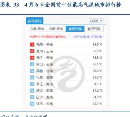Click the blue rank 6 badge
130x117 pixels.
[32, 78]
